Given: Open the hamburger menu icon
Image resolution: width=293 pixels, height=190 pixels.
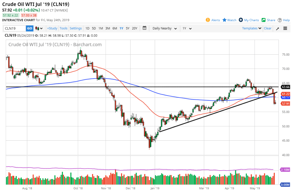Looking at the screenshot, I should click(285, 28).
